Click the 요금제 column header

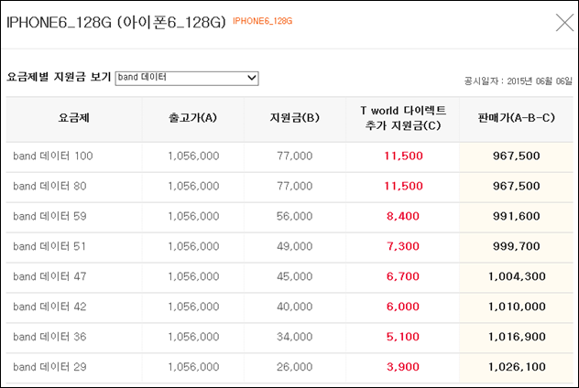74,118
